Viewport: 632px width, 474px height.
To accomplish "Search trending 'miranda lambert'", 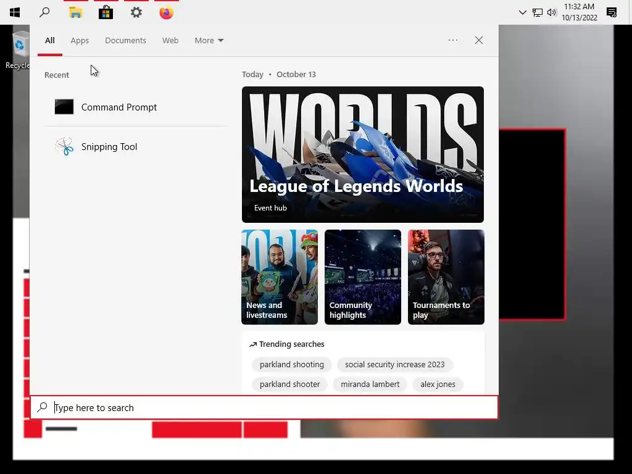I will tap(370, 384).
